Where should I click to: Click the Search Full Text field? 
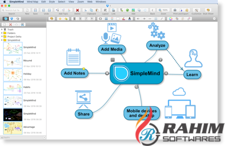(x=12, y=10)
